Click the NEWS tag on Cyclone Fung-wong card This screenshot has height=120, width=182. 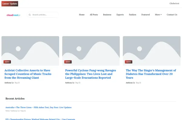(x=68, y=62)
